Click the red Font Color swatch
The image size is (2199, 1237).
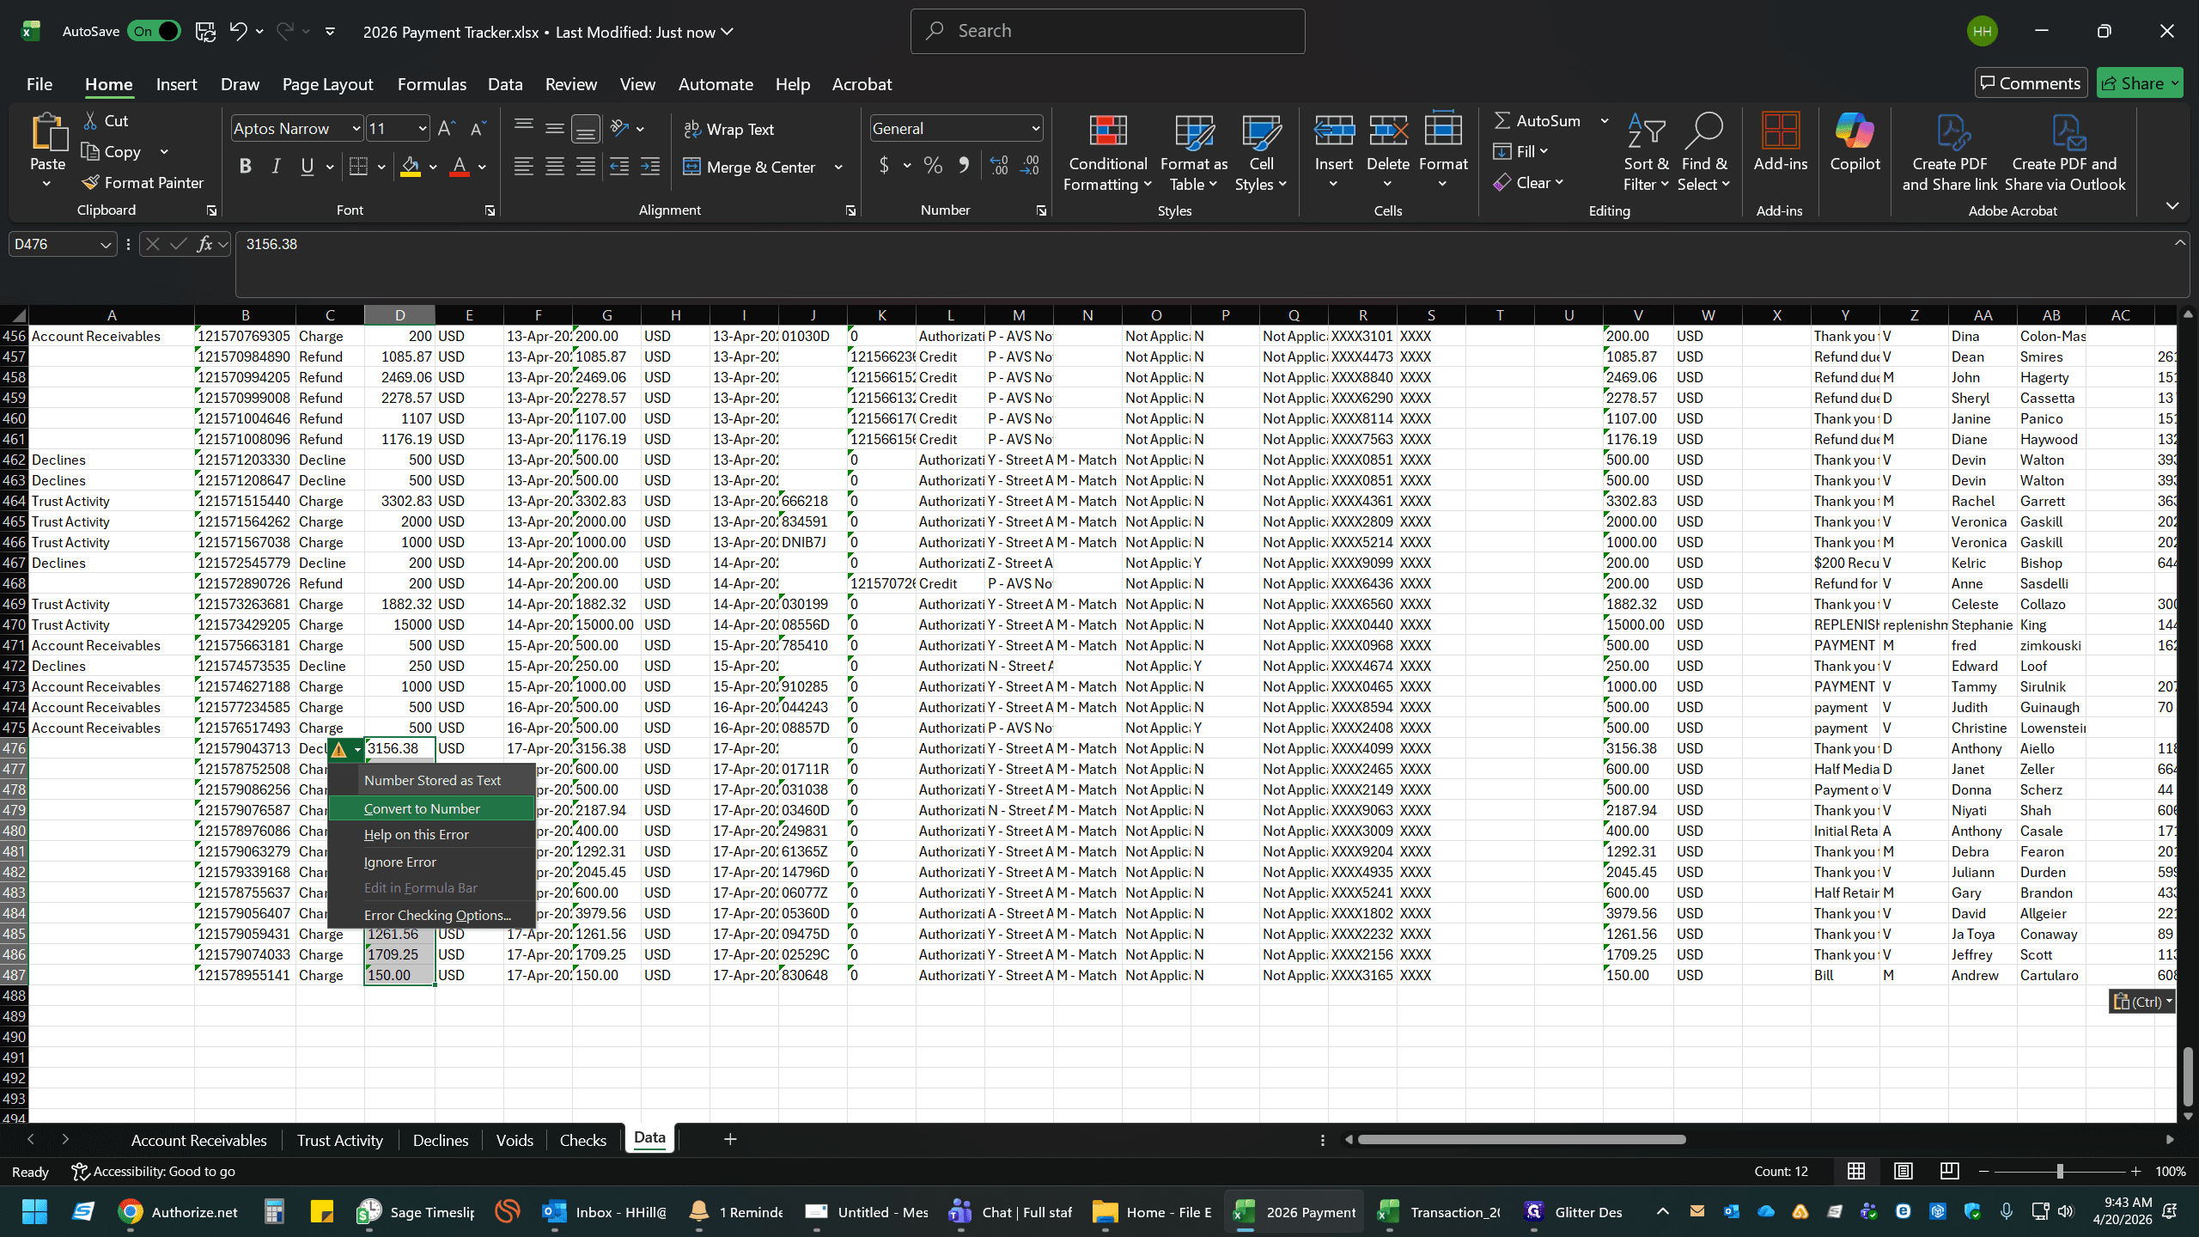[460, 167]
